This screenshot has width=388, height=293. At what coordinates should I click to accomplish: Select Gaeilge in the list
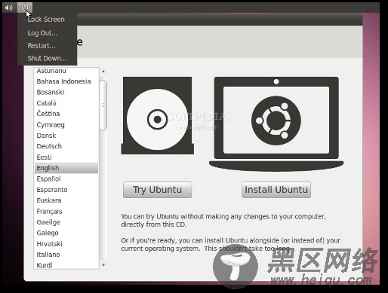[66, 222]
